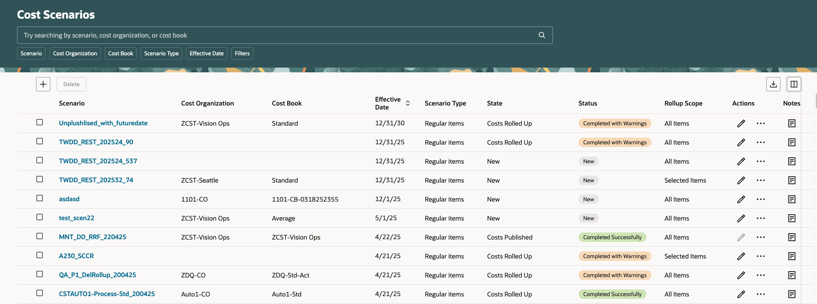Tick the A230_SCCR row checkbox
This screenshot has width=817, height=304.
coord(40,255)
